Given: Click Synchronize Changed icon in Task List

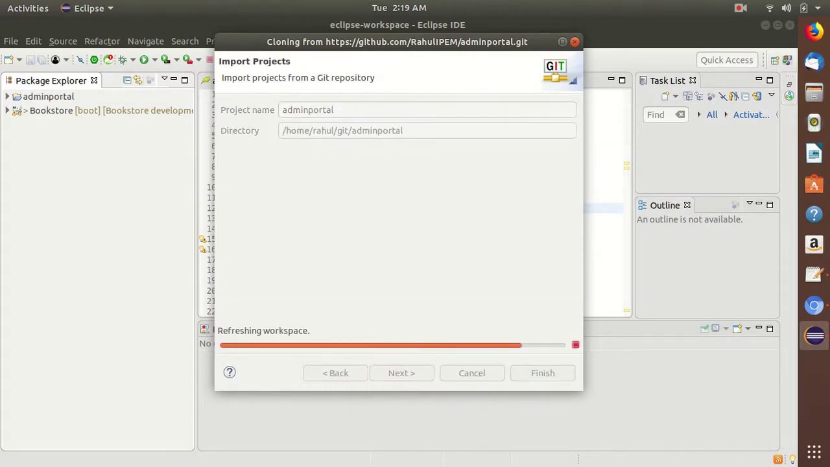Looking at the screenshot, I should point(757,96).
